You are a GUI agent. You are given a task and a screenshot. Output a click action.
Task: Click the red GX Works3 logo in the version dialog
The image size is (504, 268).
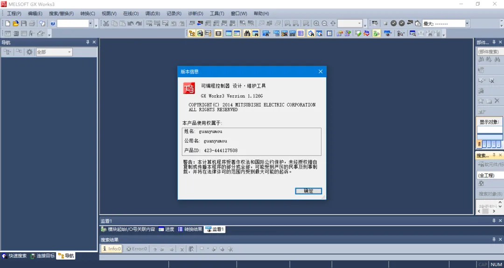(189, 88)
